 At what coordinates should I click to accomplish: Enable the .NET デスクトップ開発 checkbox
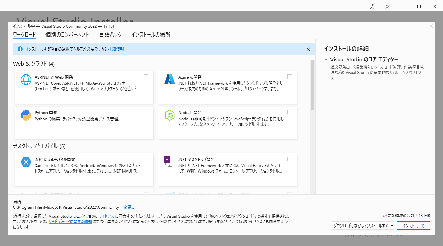pos(290,159)
